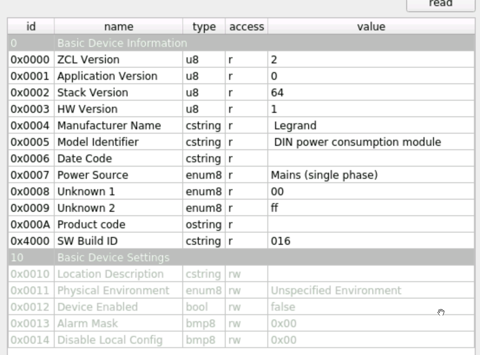Click the Unspecified Environment value
The width and height of the screenshot is (480, 355).
coord(371,290)
